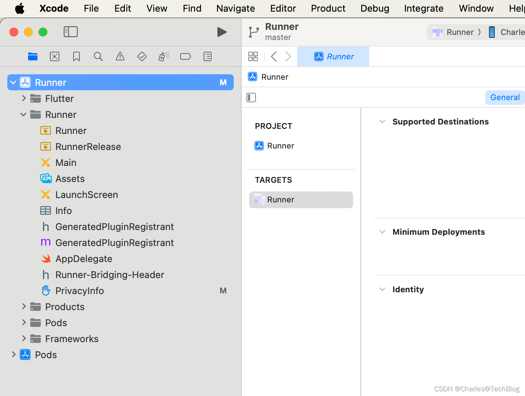525x396 pixels.
Task: Open the Debug navigator spray icon
Action: (164, 56)
